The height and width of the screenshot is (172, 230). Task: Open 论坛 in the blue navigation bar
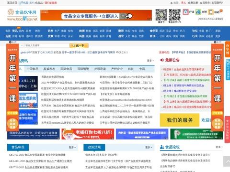point(195,31)
